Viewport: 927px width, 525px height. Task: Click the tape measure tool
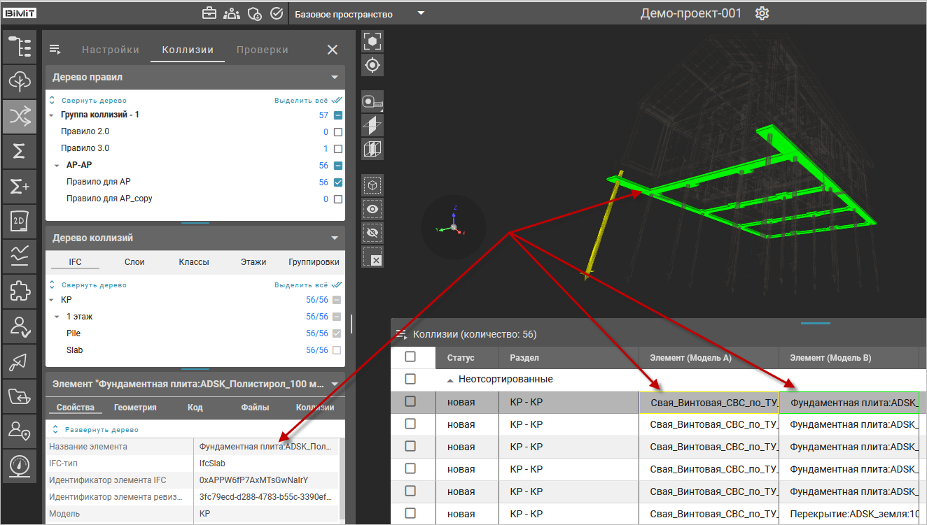(372, 101)
